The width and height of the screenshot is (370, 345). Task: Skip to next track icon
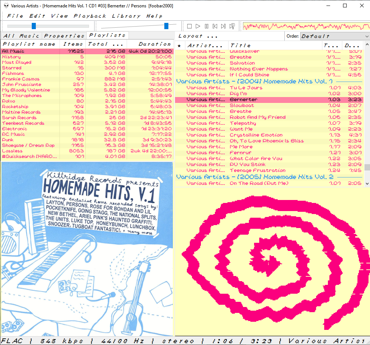coord(223,26)
